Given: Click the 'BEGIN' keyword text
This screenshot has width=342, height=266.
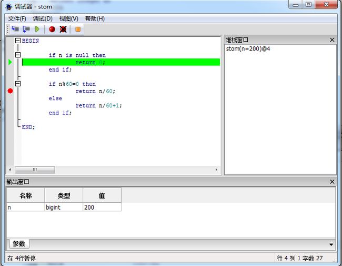Looking at the screenshot, I should point(31,41).
